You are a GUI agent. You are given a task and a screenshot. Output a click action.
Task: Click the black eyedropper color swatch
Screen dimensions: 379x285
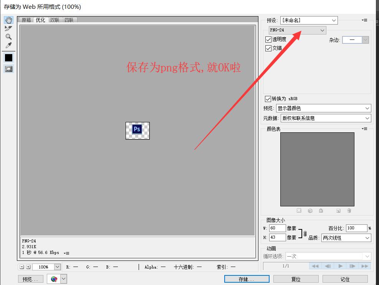9,58
